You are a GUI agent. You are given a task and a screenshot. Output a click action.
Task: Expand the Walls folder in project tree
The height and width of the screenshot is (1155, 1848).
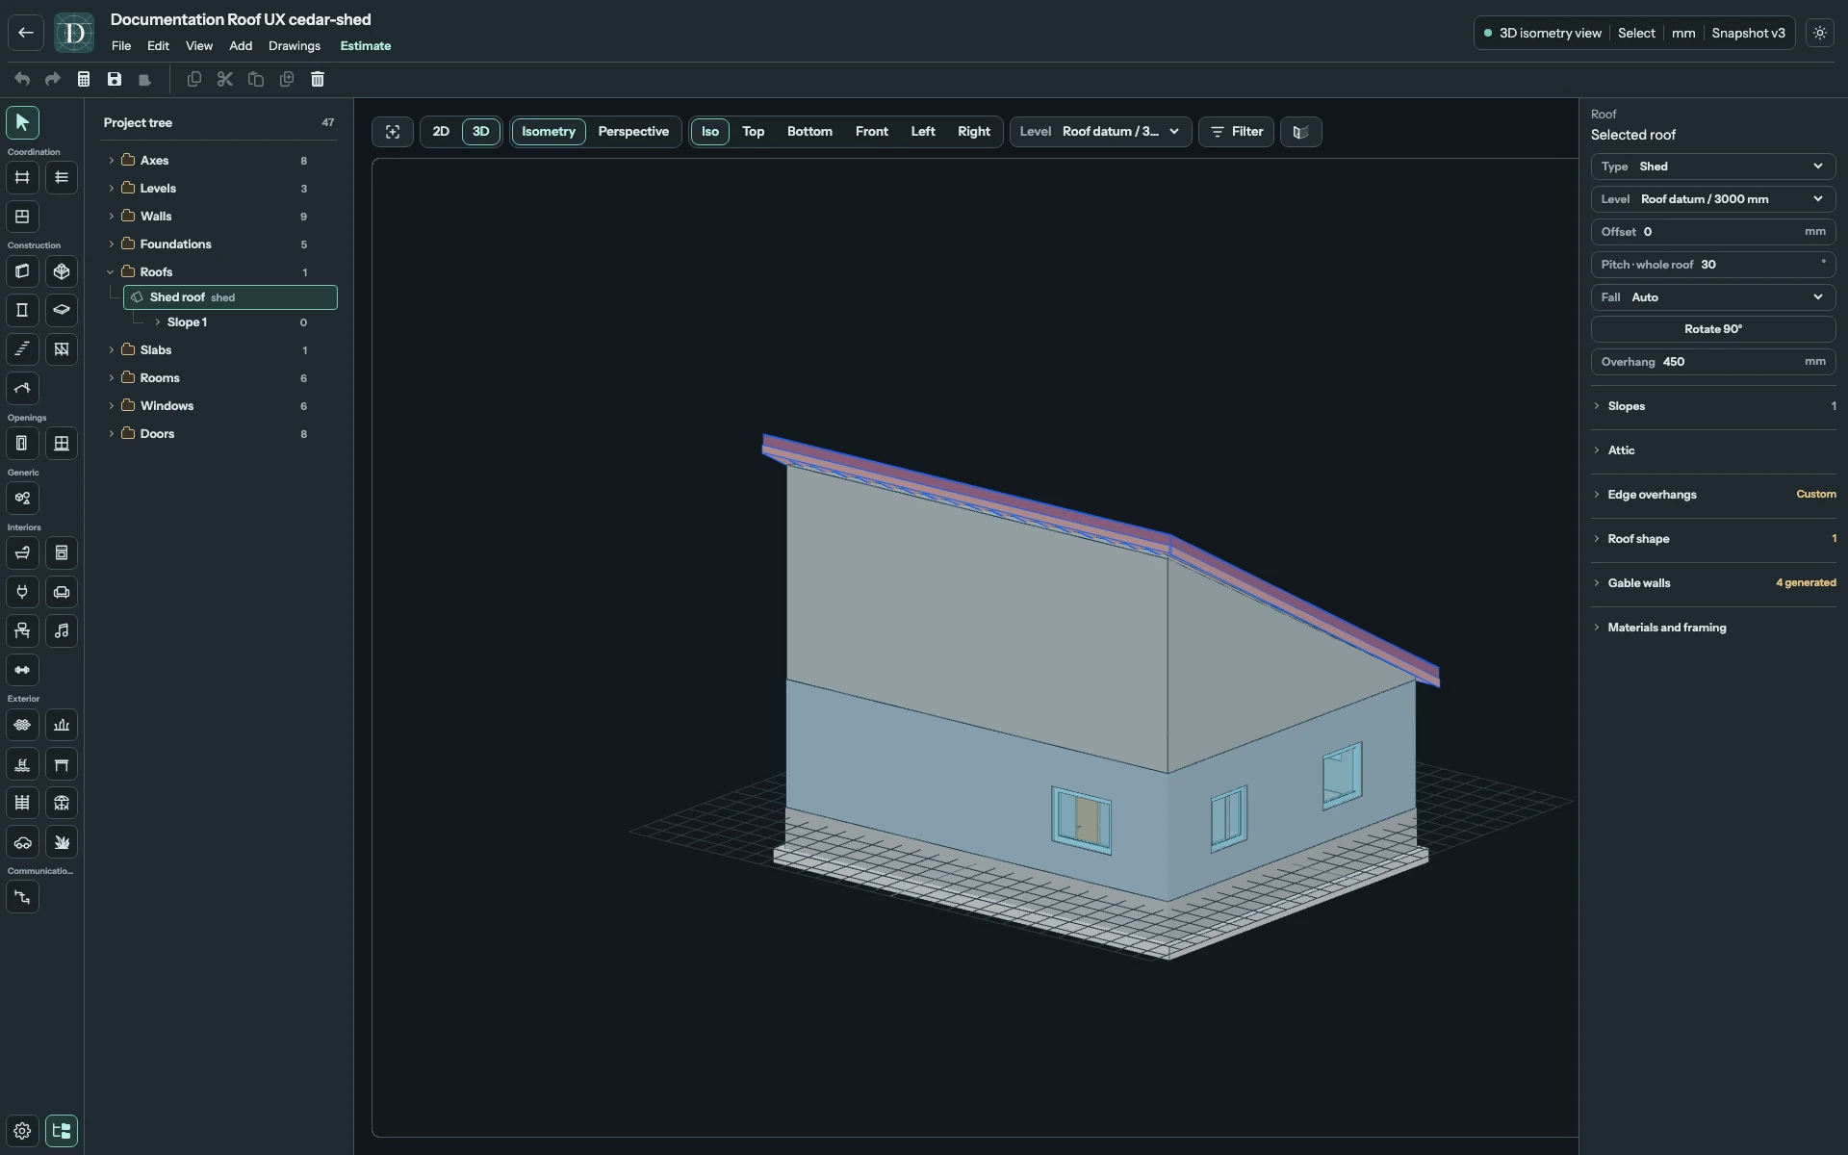[111, 217]
